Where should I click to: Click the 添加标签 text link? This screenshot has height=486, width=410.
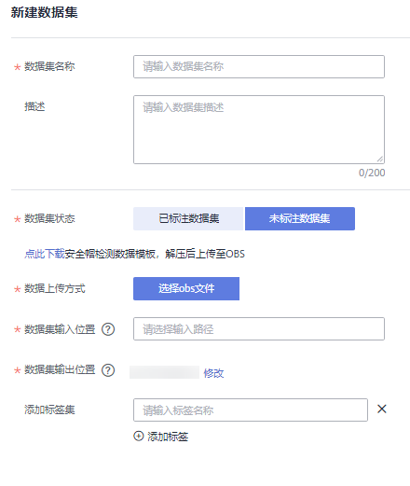click(x=168, y=437)
